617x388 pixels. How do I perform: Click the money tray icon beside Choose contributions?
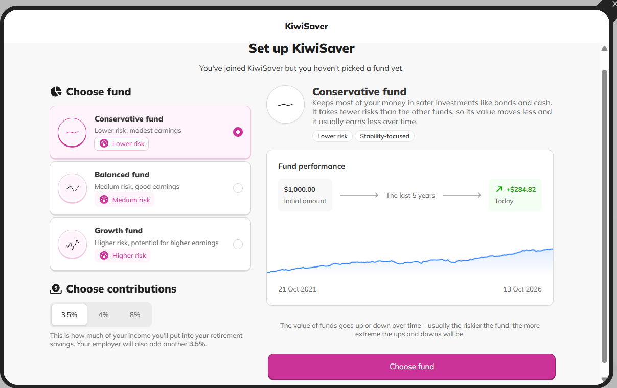coord(56,289)
